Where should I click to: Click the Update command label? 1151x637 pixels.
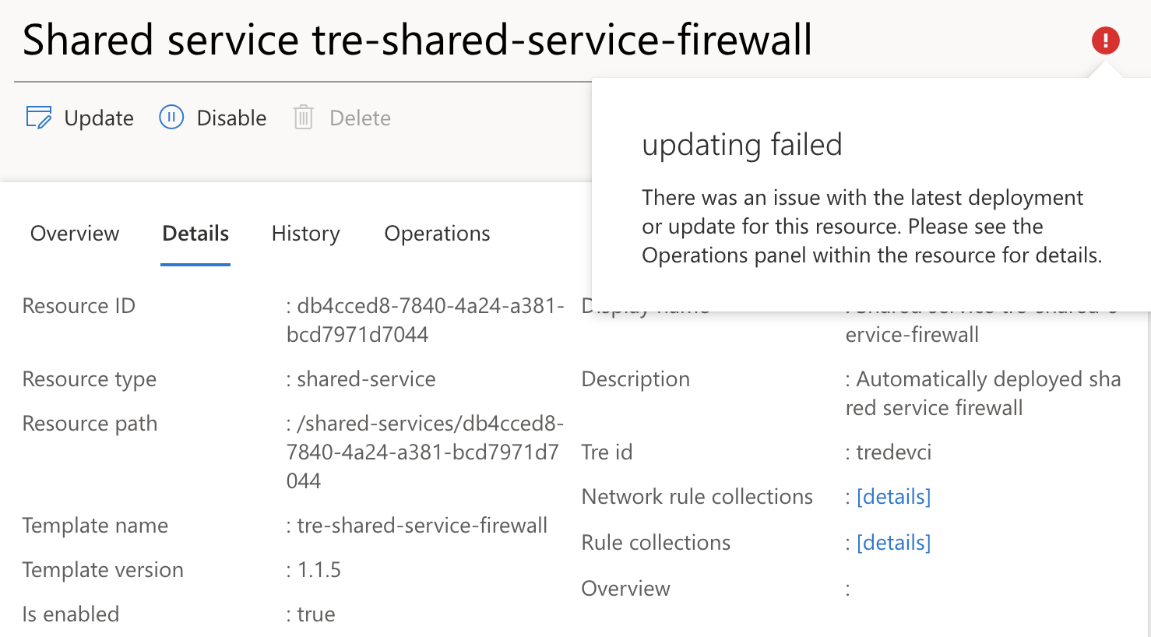pyautogui.click(x=98, y=117)
